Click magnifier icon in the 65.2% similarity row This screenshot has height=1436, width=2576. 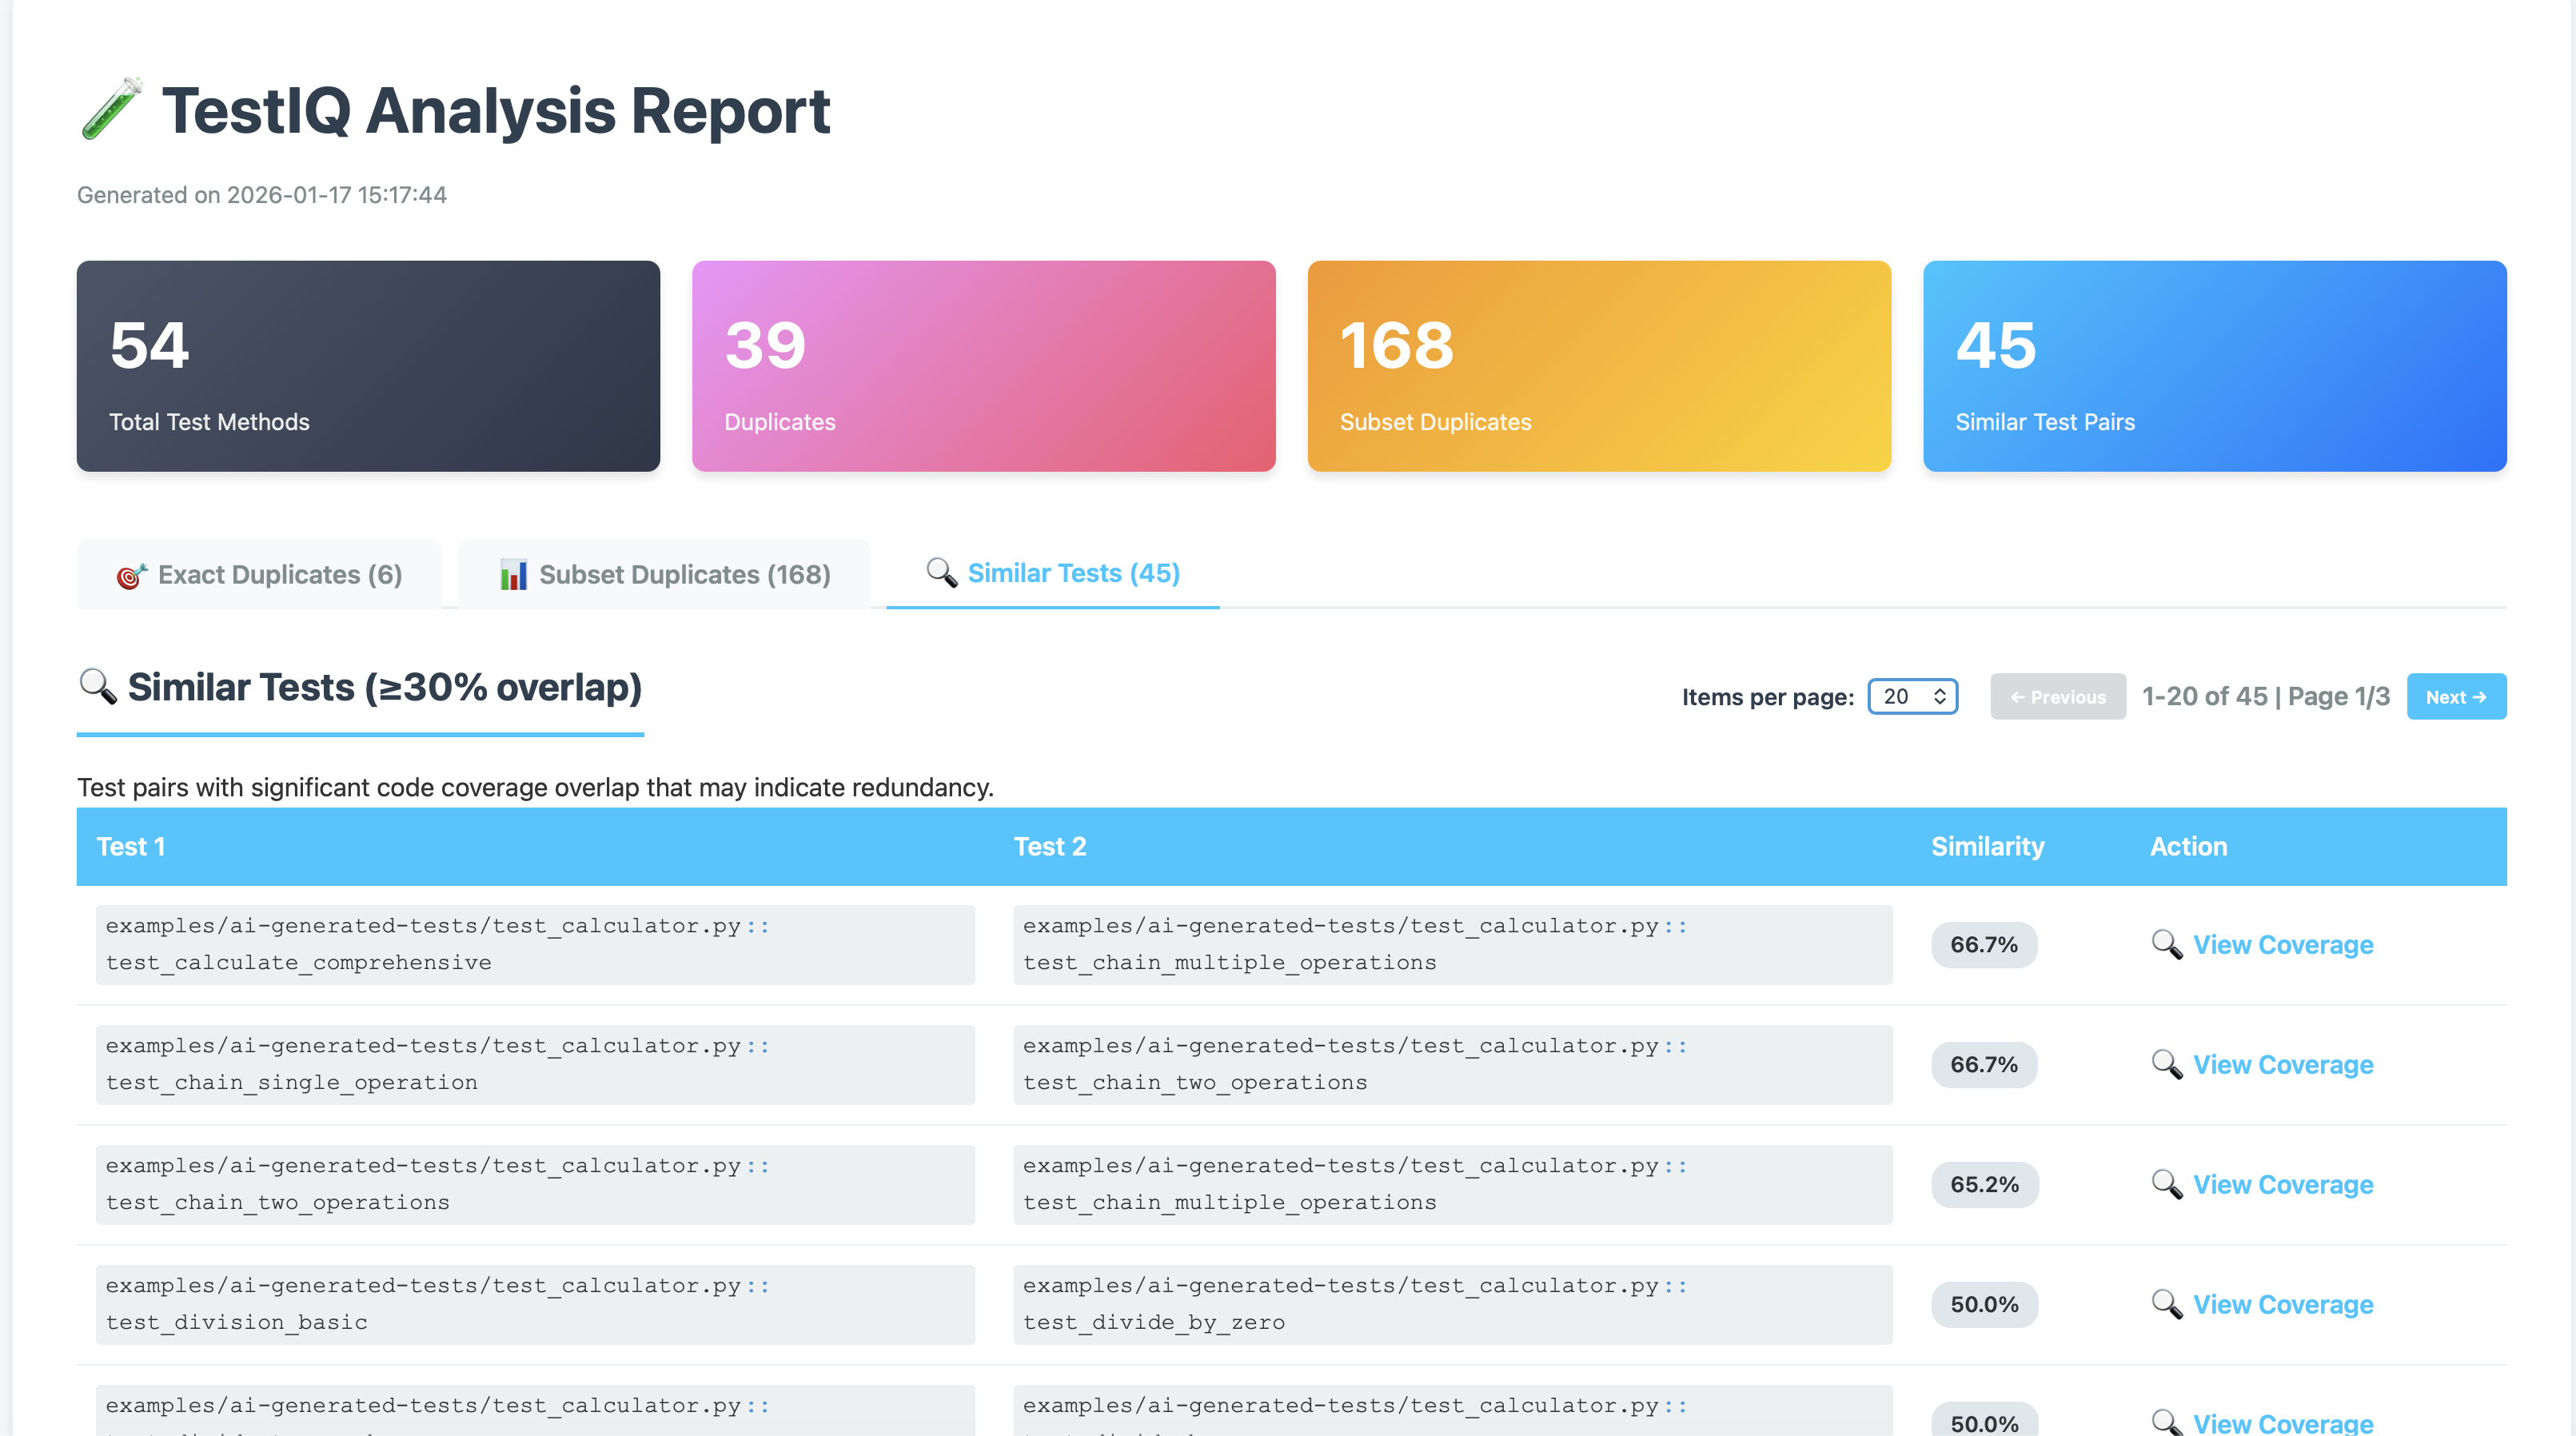2166,1184
